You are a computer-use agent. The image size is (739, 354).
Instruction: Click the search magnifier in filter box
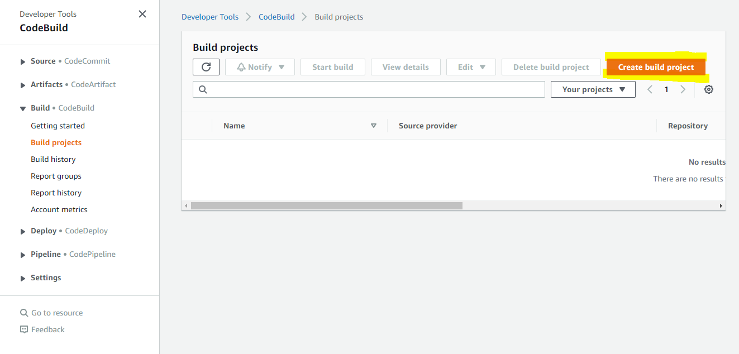click(x=203, y=89)
